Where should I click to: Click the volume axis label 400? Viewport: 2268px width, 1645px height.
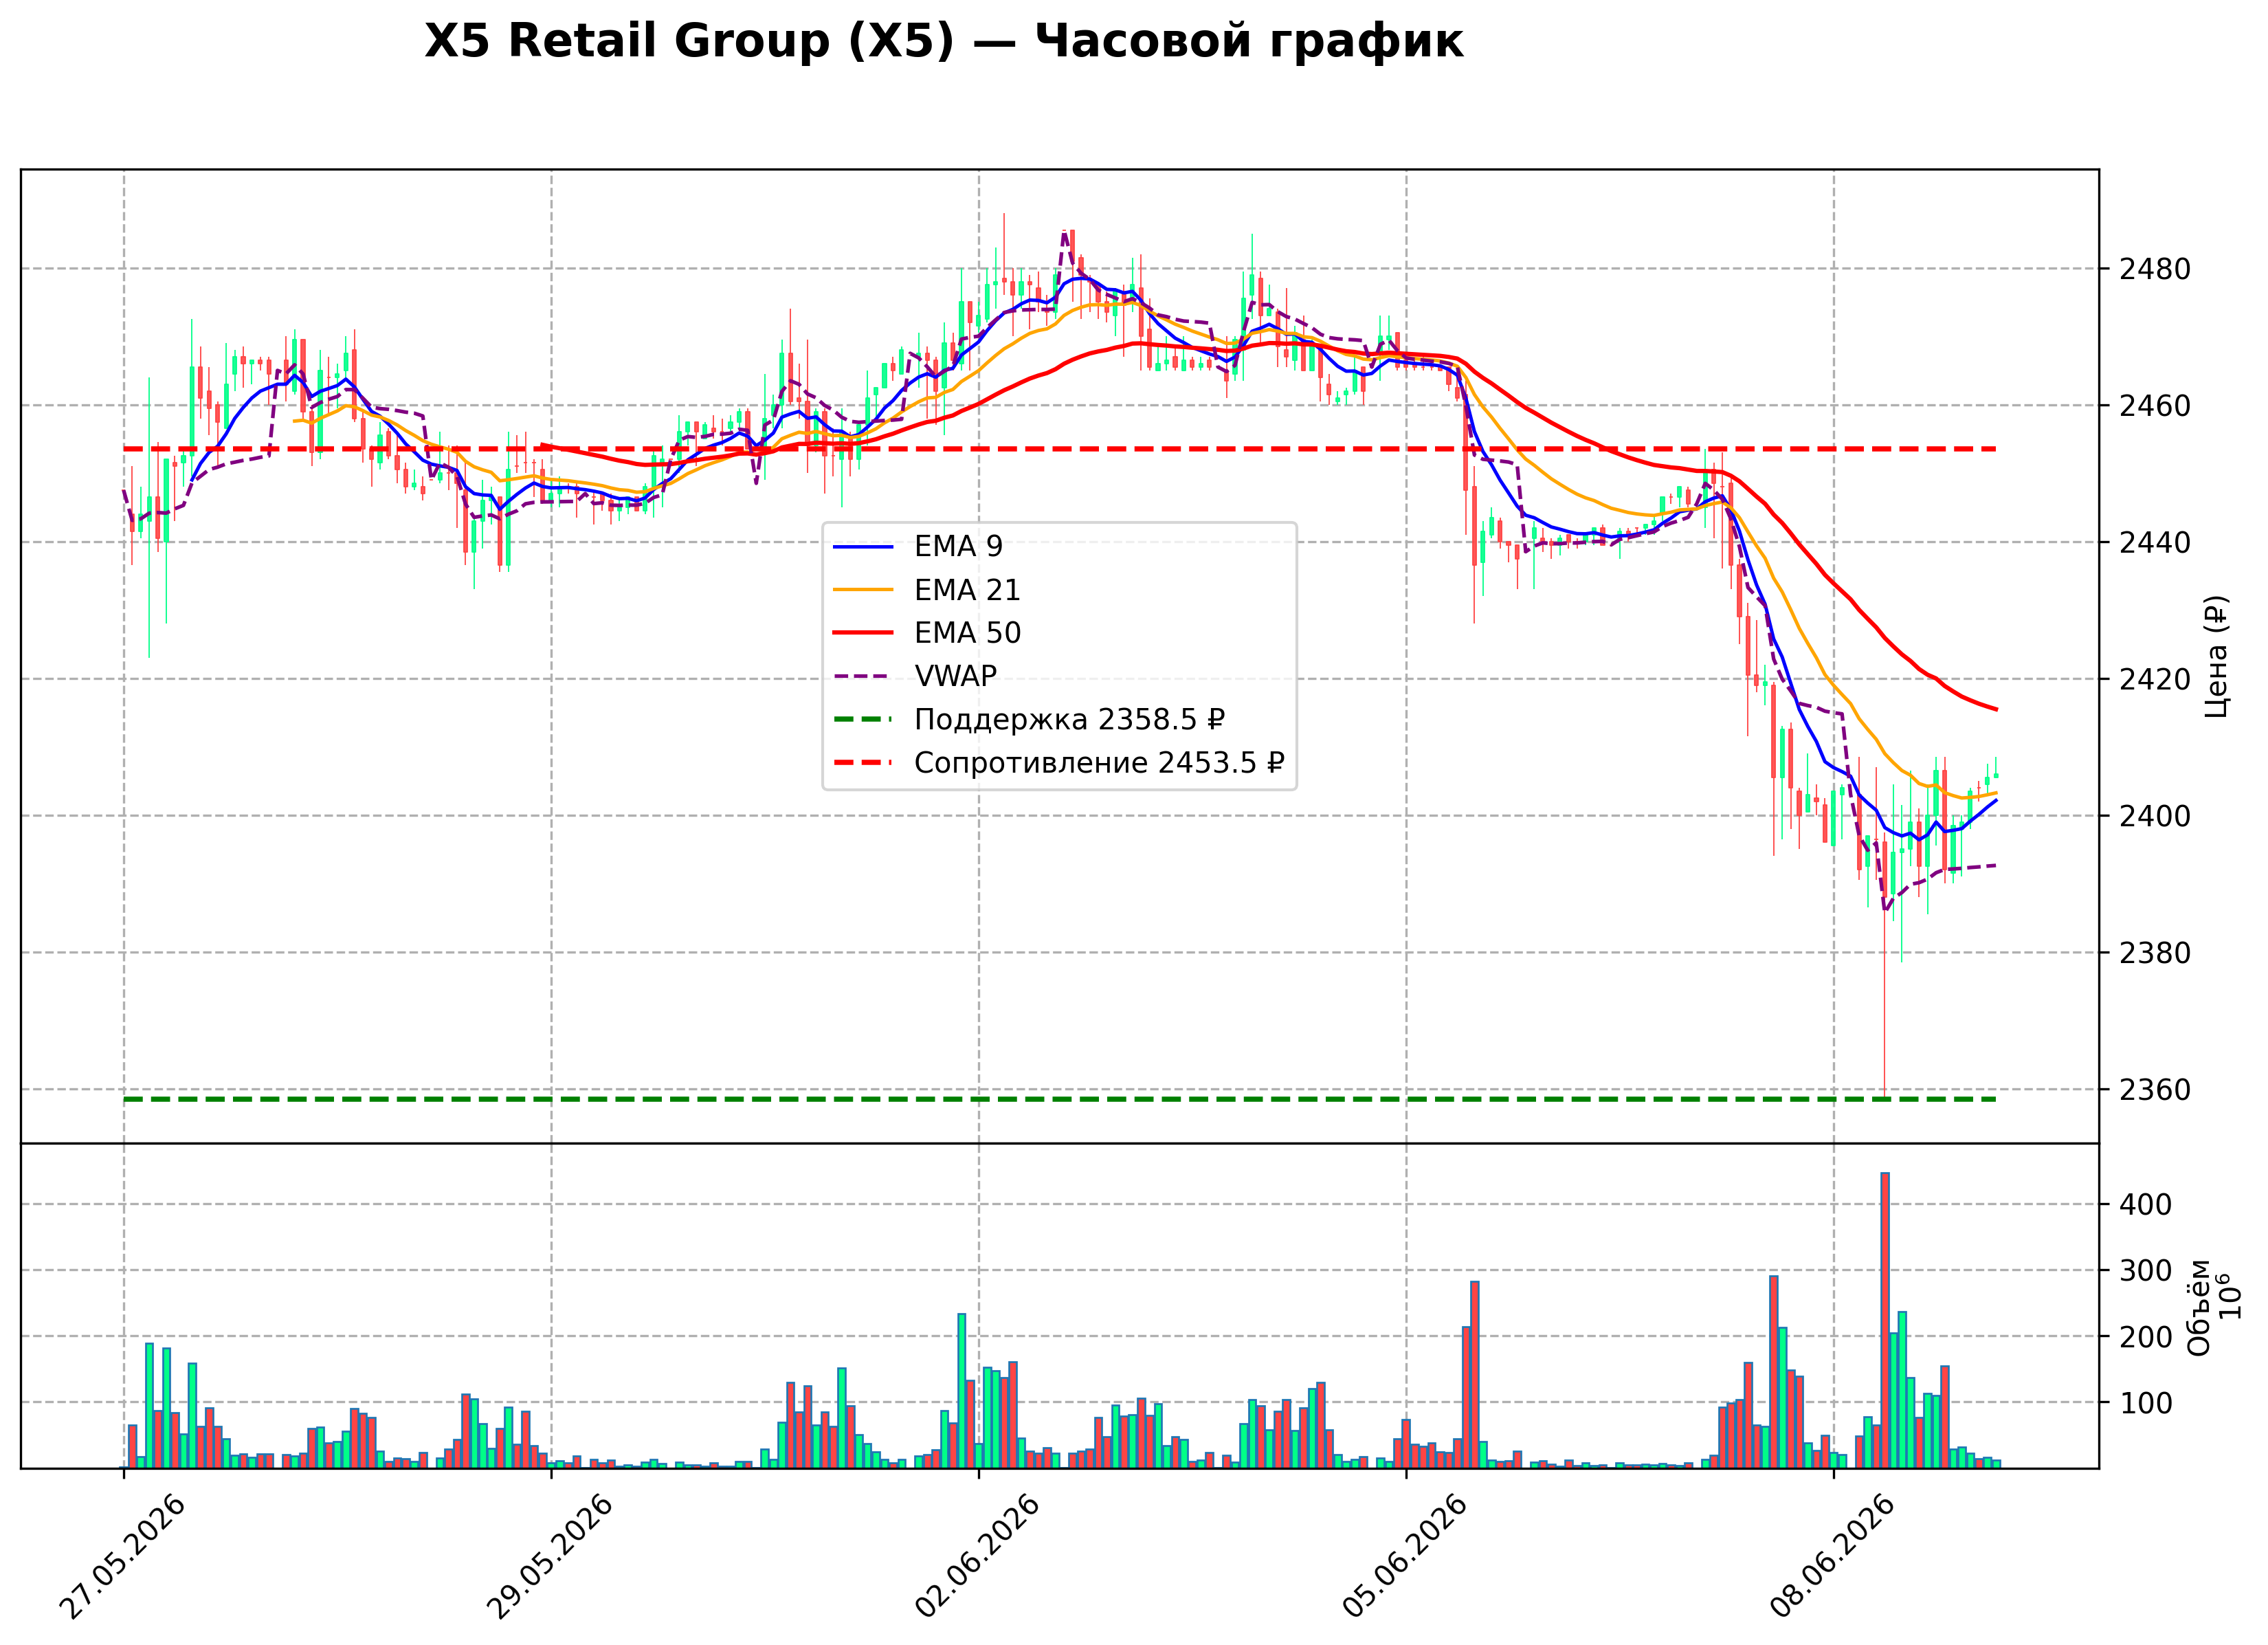pos(2146,1205)
